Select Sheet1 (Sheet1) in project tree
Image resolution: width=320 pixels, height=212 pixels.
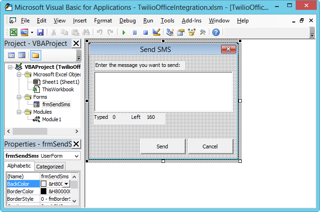click(x=60, y=82)
